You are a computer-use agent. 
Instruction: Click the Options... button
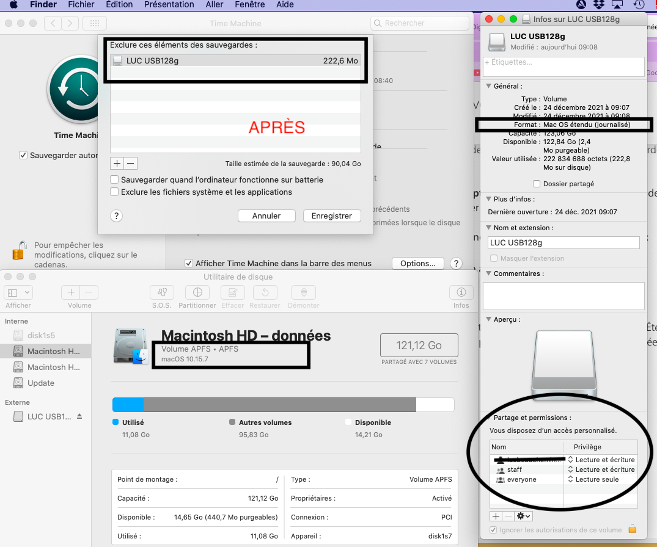tap(418, 263)
